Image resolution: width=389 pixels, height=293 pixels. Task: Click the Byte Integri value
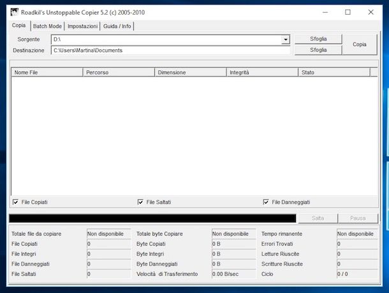[233, 254]
